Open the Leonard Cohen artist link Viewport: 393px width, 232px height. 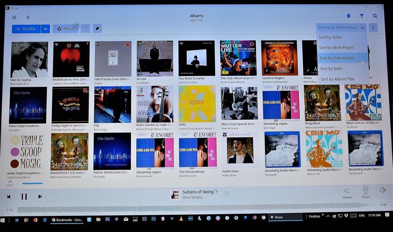188,82
